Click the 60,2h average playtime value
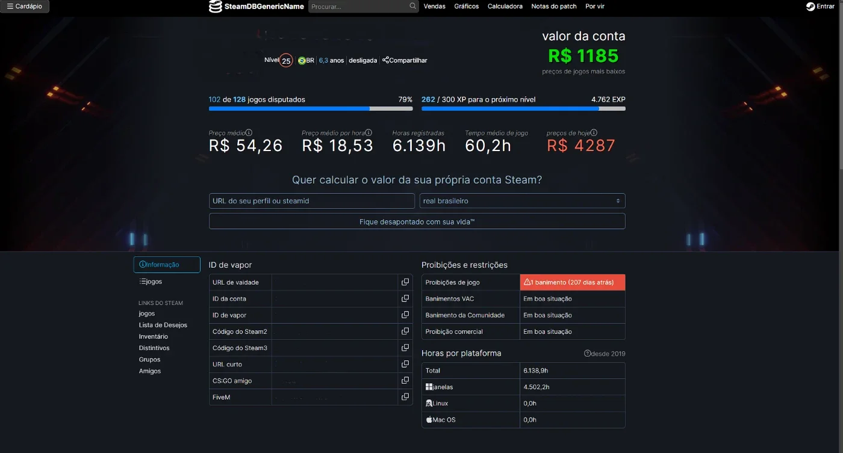 coord(488,146)
